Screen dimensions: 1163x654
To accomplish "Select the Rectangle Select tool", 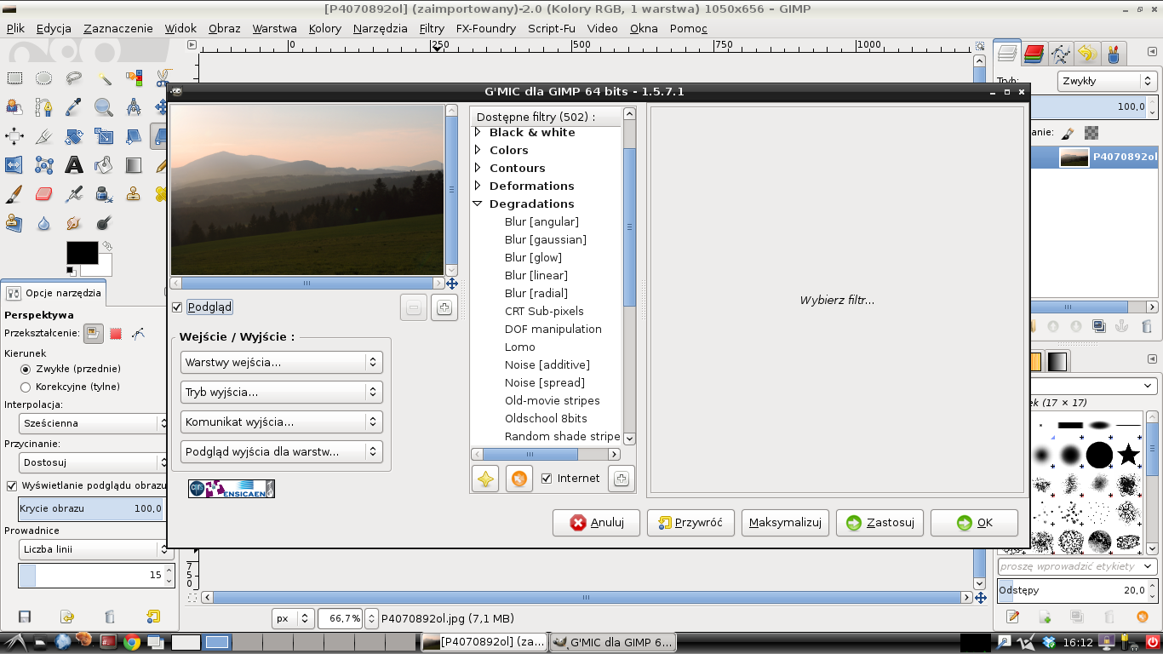I will pyautogui.click(x=14, y=79).
